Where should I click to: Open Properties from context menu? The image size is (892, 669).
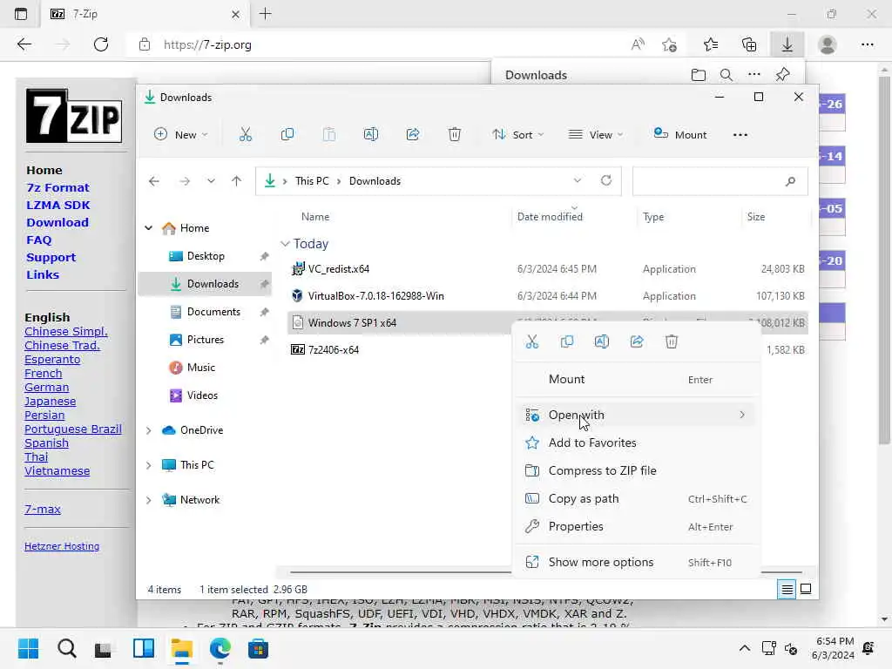(x=637, y=526)
